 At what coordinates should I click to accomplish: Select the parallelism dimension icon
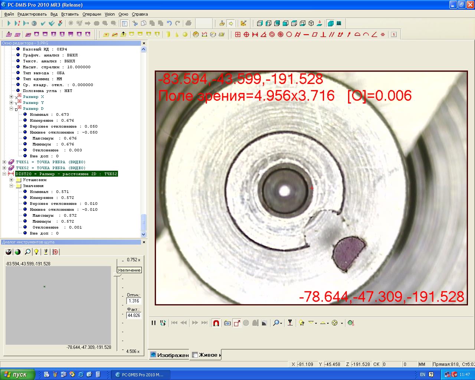331,35
